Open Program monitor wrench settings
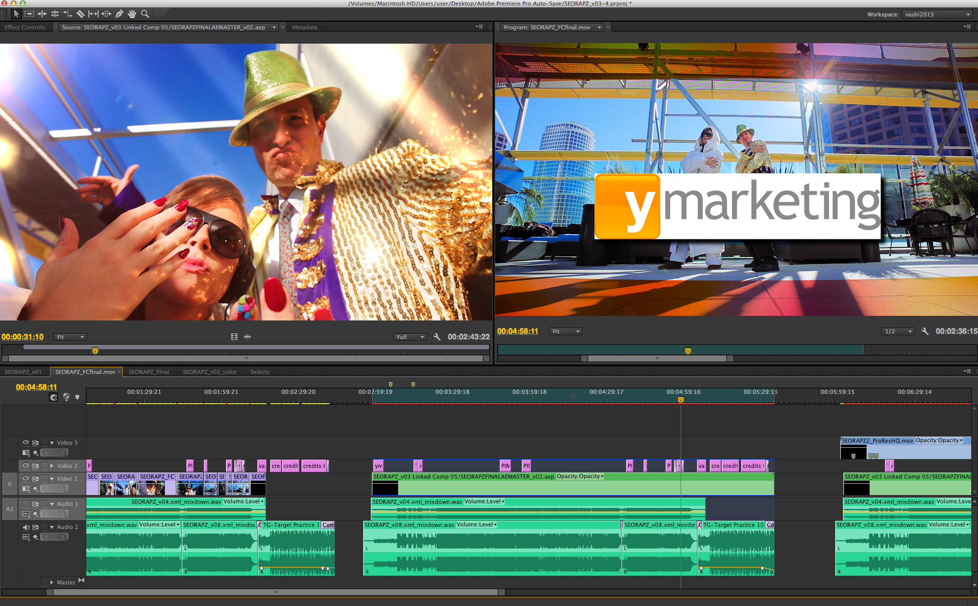 point(925,331)
